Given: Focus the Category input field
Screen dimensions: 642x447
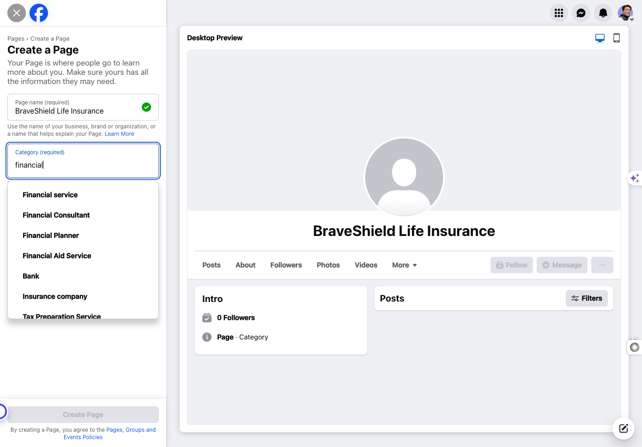Looking at the screenshot, I should click(x=83, y=161).
